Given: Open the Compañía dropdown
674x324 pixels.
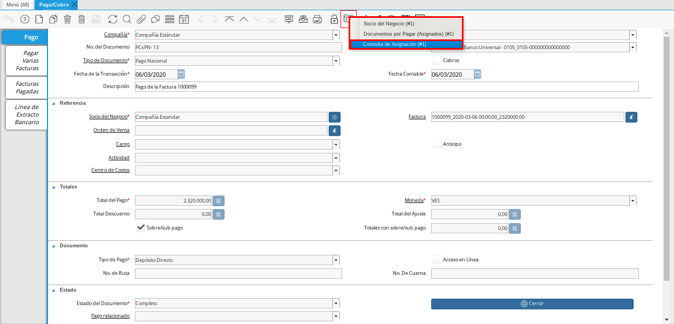Looking at the screenshot, I should coord(336,35).
